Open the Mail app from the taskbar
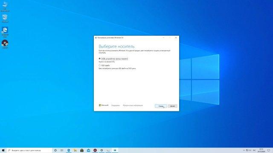This screenshot has width=273, height=153. click(88, 150)
